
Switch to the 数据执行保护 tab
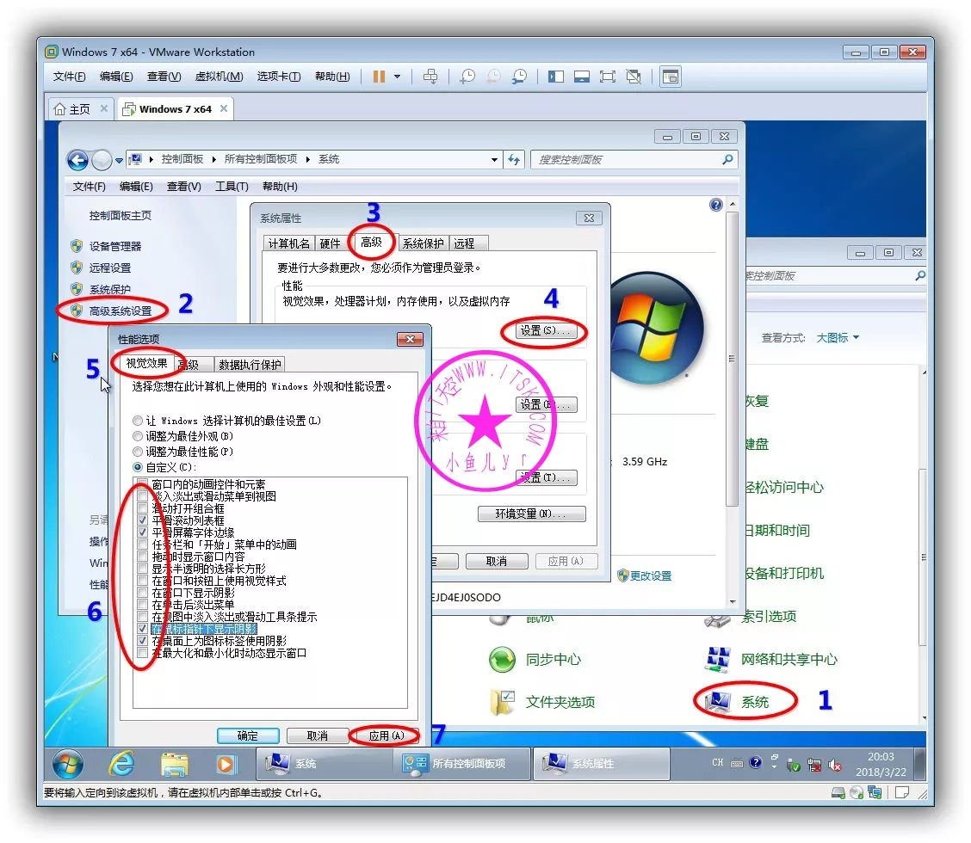point(250,365)
